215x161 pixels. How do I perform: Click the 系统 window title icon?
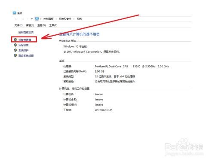click(x=14, y=13)
